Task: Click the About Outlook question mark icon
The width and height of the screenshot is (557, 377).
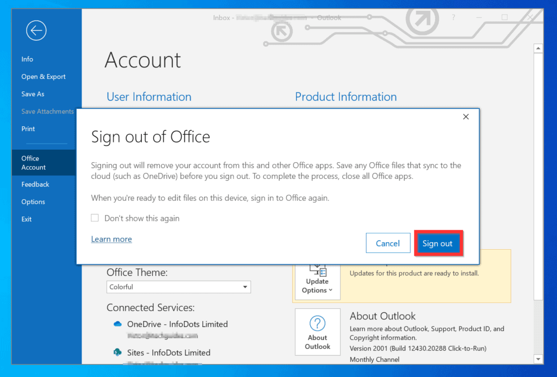Action: click(317, 323)
